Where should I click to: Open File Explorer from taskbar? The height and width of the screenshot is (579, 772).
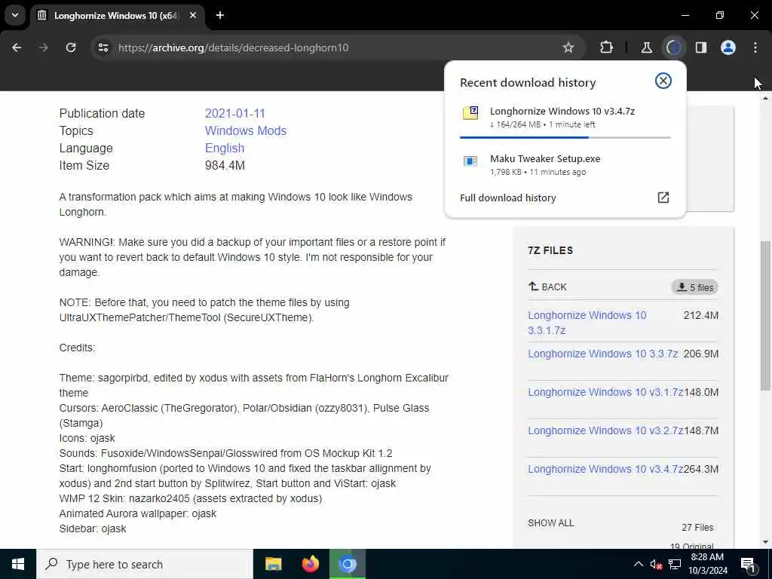[273, 564]
